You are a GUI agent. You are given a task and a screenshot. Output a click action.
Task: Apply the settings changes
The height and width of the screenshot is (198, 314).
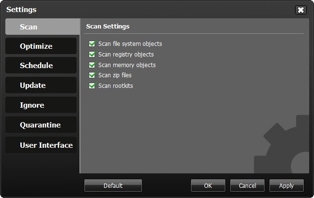click(286, 185)
